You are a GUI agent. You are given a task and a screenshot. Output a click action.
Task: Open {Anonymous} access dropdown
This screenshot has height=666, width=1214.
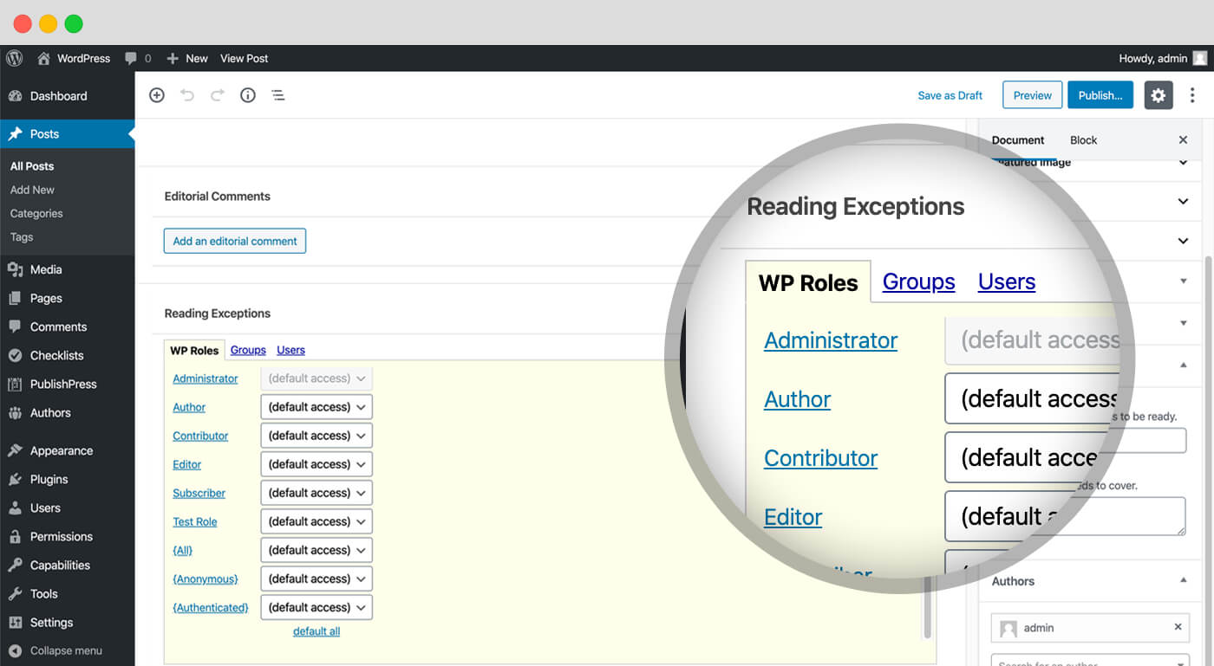(317, 579)
